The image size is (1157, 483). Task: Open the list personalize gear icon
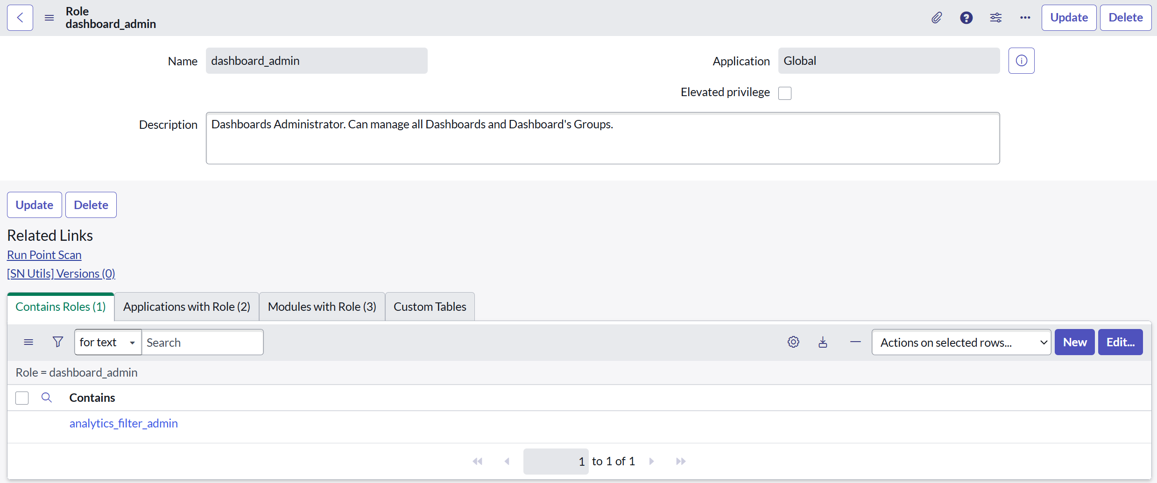coord(793,342)
